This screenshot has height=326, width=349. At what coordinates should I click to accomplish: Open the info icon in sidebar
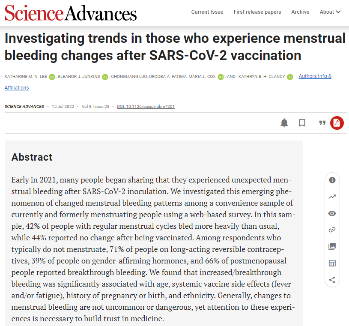pos(332,180)
